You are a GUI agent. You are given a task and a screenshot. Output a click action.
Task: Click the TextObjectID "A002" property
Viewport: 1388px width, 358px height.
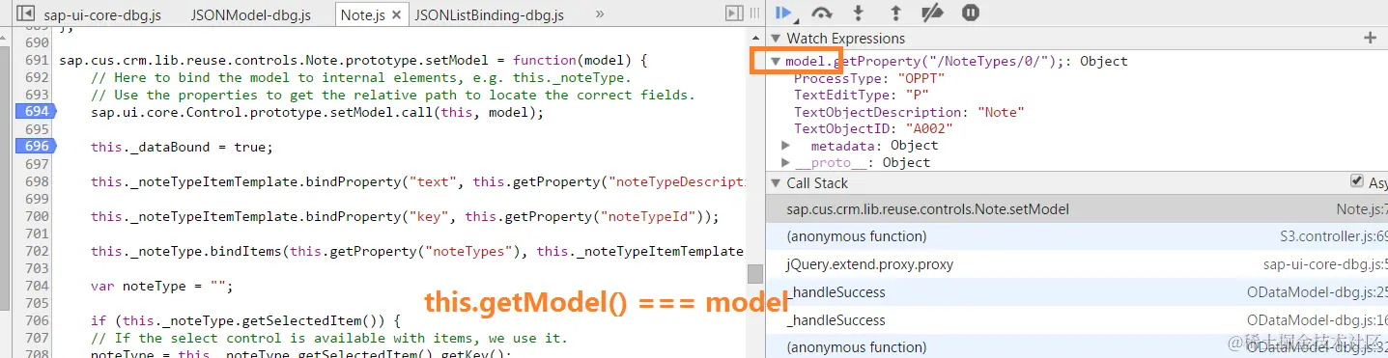pyautogui.click(x=873, y=128)
